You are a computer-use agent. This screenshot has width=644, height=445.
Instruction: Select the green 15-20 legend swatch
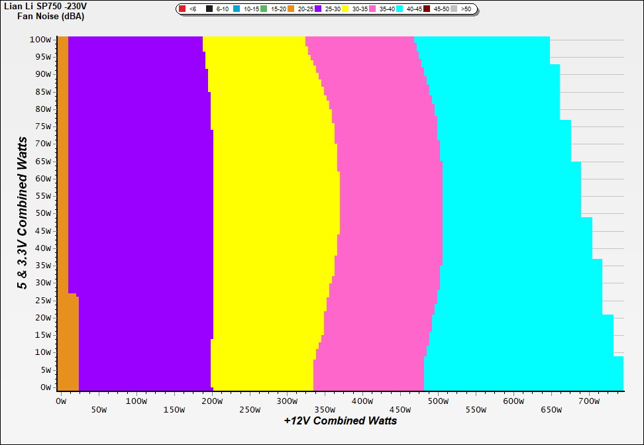(264, 9)
